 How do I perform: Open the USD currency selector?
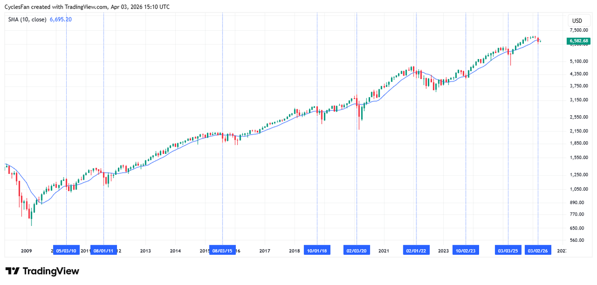(x=577, y=21)
